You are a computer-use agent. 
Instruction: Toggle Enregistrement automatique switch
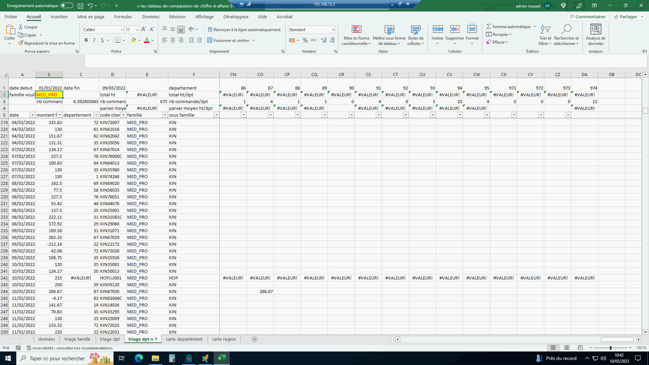pos(67,6)
